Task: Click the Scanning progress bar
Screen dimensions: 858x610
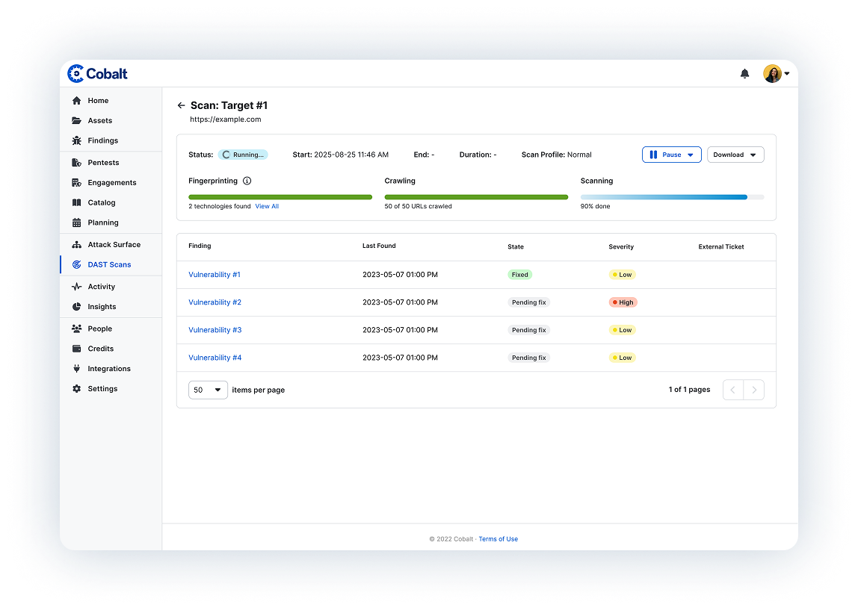Action: [672, 197]
